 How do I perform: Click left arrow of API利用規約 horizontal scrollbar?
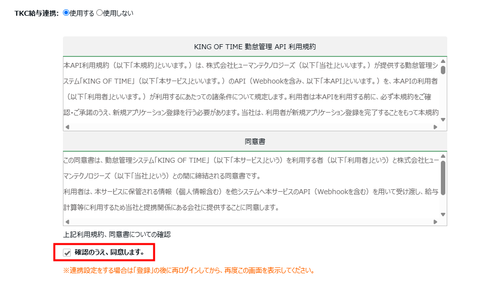tap(67, 127)
